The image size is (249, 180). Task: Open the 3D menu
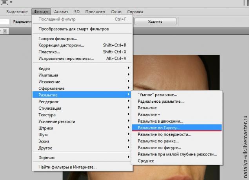tap(77, 12)
